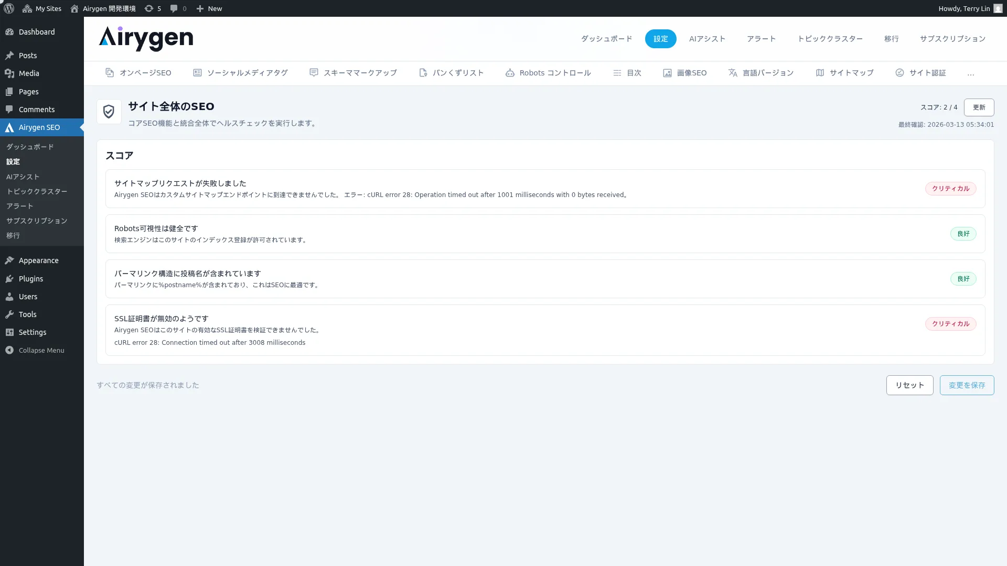
Task: View comments bubble in admin bar
Action: point(178,8)
